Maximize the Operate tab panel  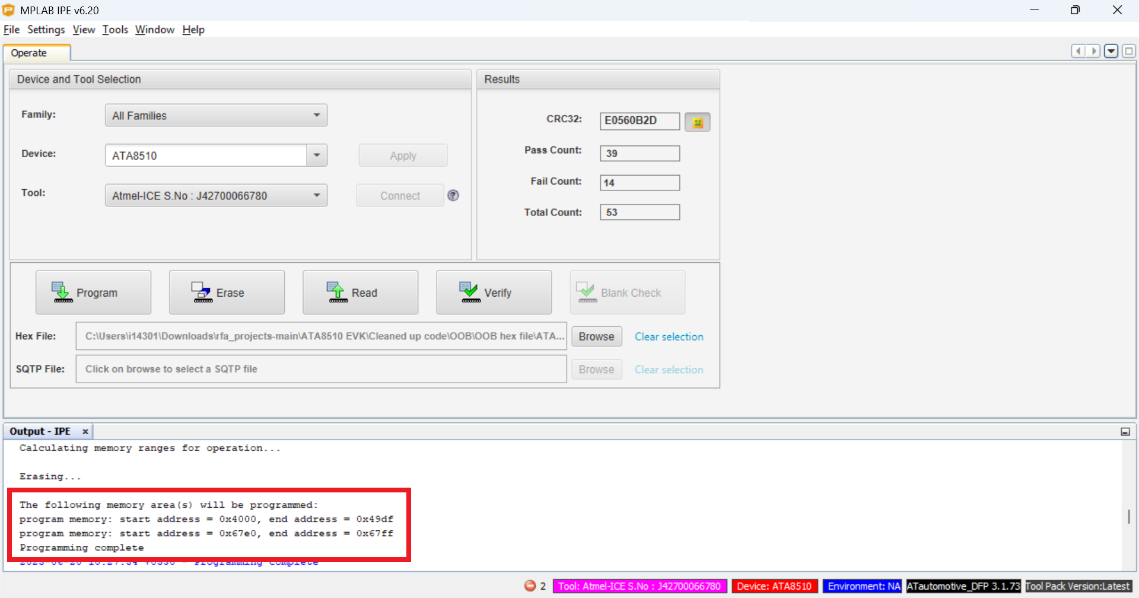pyautogui.click(x=1129, y=51)
